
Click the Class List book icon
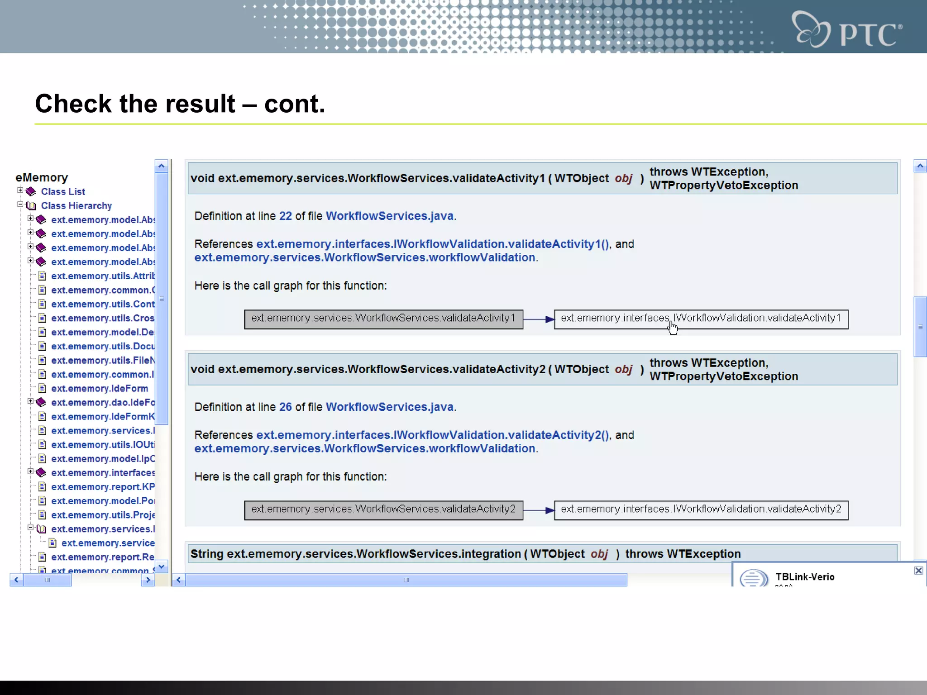pos(31,191)
